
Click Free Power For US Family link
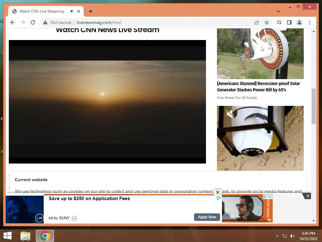pyautogui.click(x=237, y=98)
